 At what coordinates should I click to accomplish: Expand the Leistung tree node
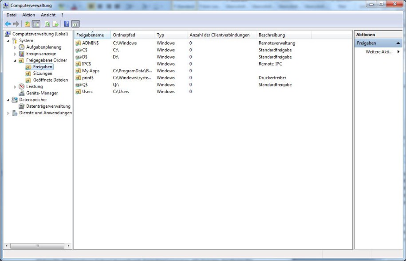click(x=15, y=87)
